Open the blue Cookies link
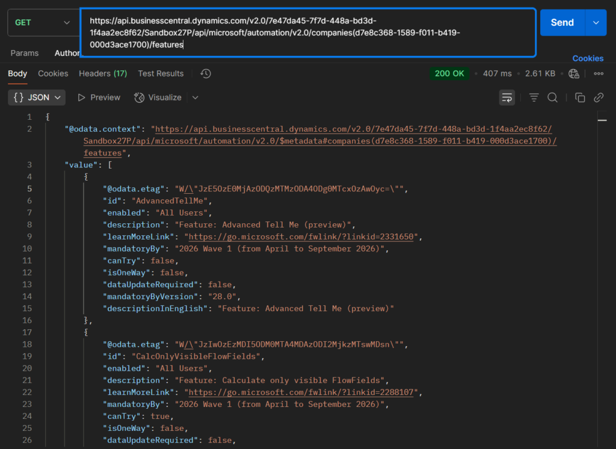This screenshot has height=449, width=616. pyautogui.click(x=588, y=58)
